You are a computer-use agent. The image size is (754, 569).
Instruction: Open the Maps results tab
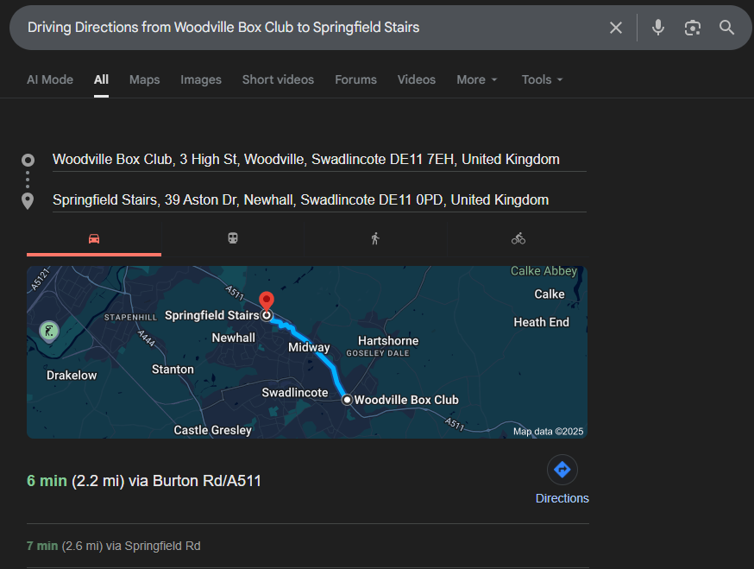coord(145,79)
